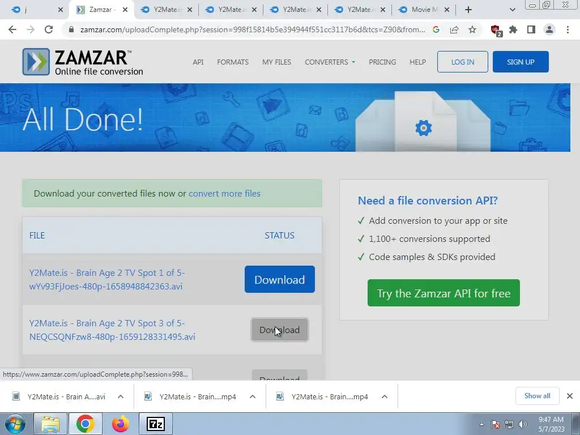Viewport: 580px width, 435px height.
Task: Close the downloads bar
Action: [570, 396]
